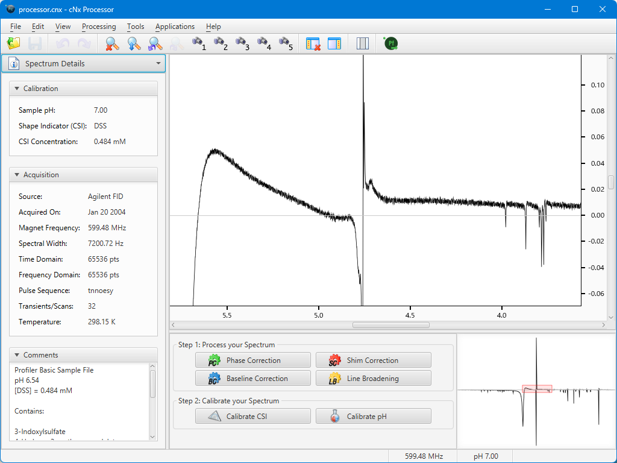Viewport: 617px width, 463px height.
Task: Select camera view preset 5
Action: (x=285, y=43)
